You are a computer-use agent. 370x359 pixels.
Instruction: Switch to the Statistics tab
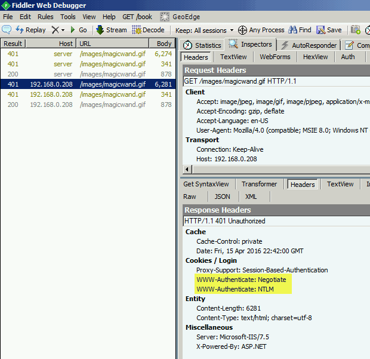[x=202, y=45]
